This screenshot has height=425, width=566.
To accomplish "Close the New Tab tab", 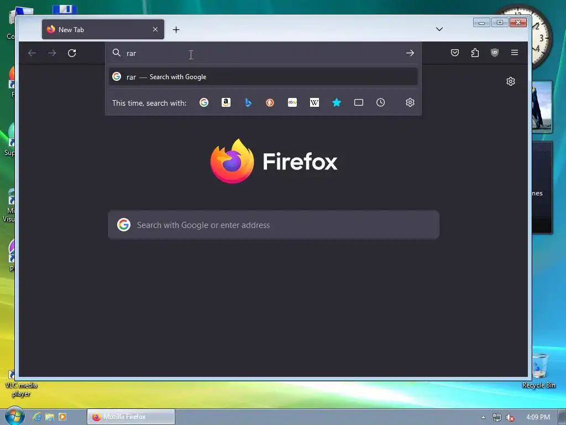I will [x=155, y=29].
